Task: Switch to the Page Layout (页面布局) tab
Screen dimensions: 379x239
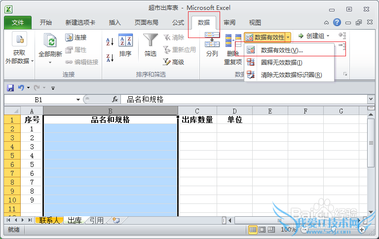Action: coord(146,23)
